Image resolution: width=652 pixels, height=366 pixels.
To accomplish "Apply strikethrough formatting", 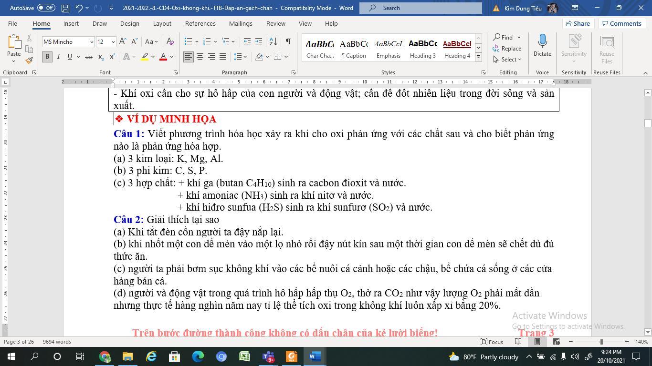I will [x=88, y=57].
